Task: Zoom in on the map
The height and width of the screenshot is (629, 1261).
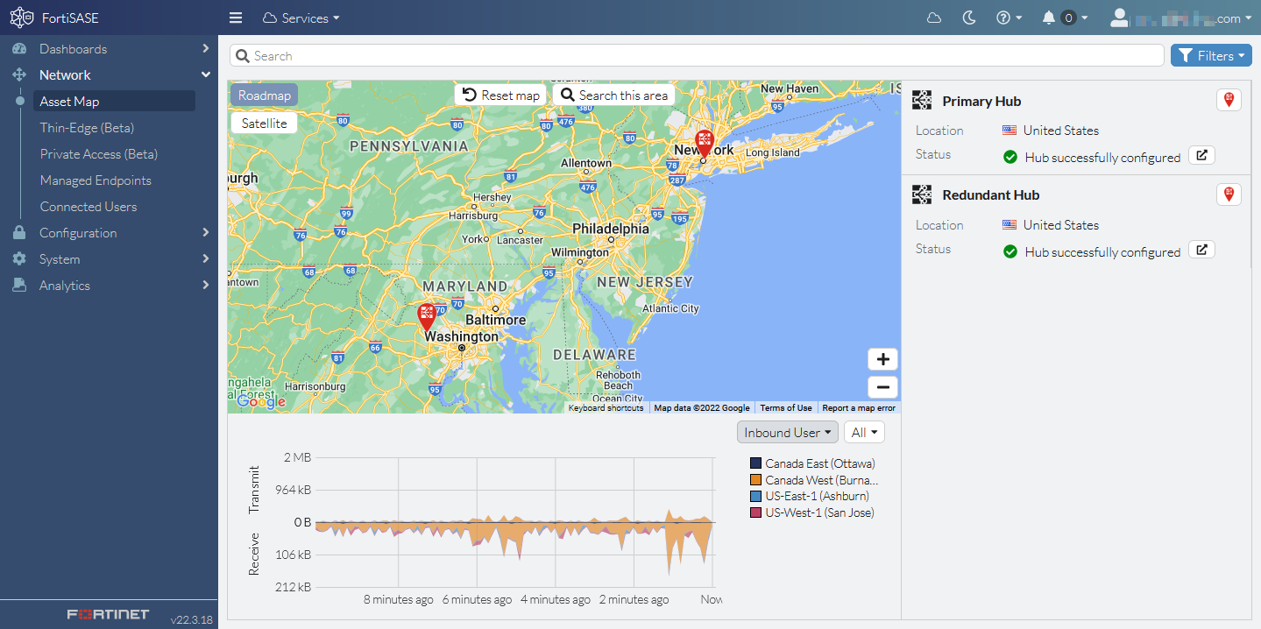Action: [882, 359]
